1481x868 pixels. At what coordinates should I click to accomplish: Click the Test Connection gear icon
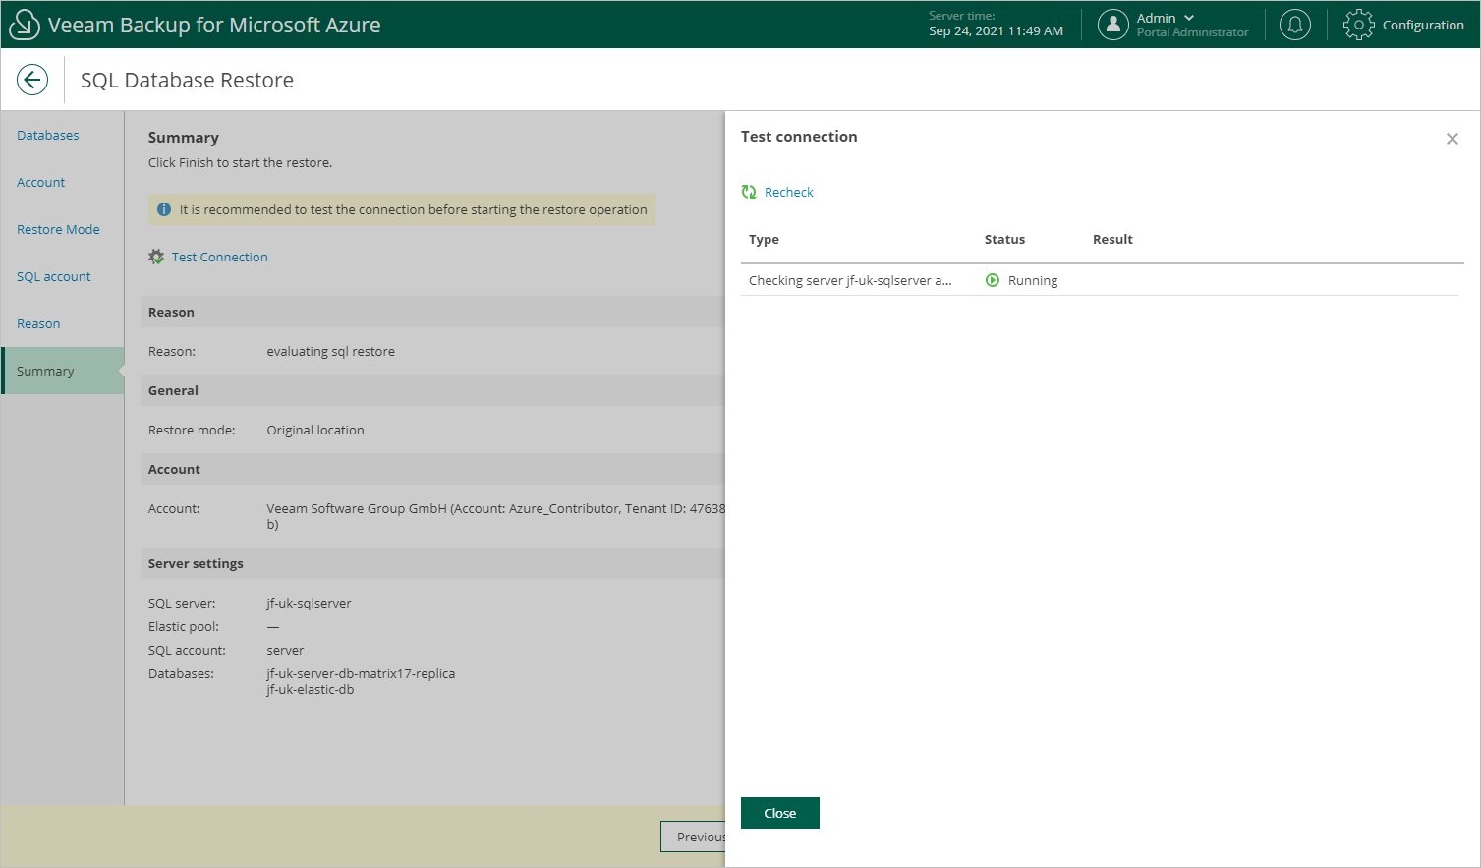pyautogui.click(x=156, y=257)
